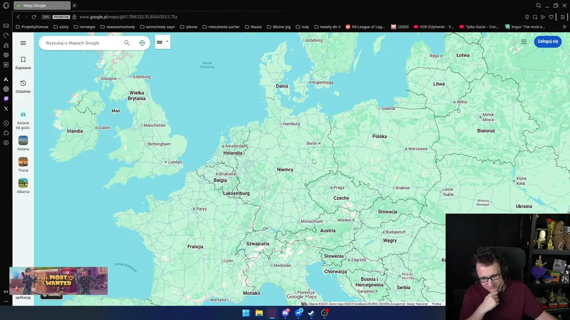Select the Astana recent place thumbnail

pyautogui.click(x=23, y=143)
